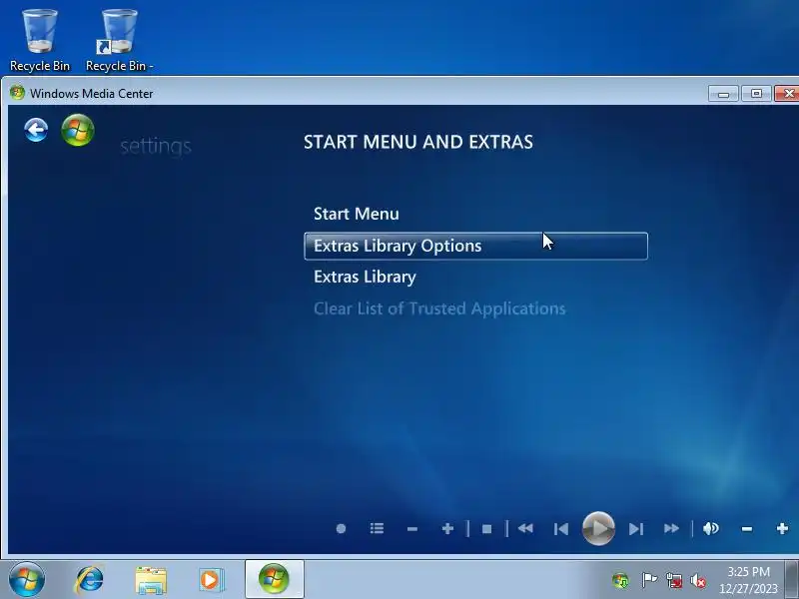Open Media Center home via green logo
Viewport: 799px width, 599px height.
pos(78,130)
